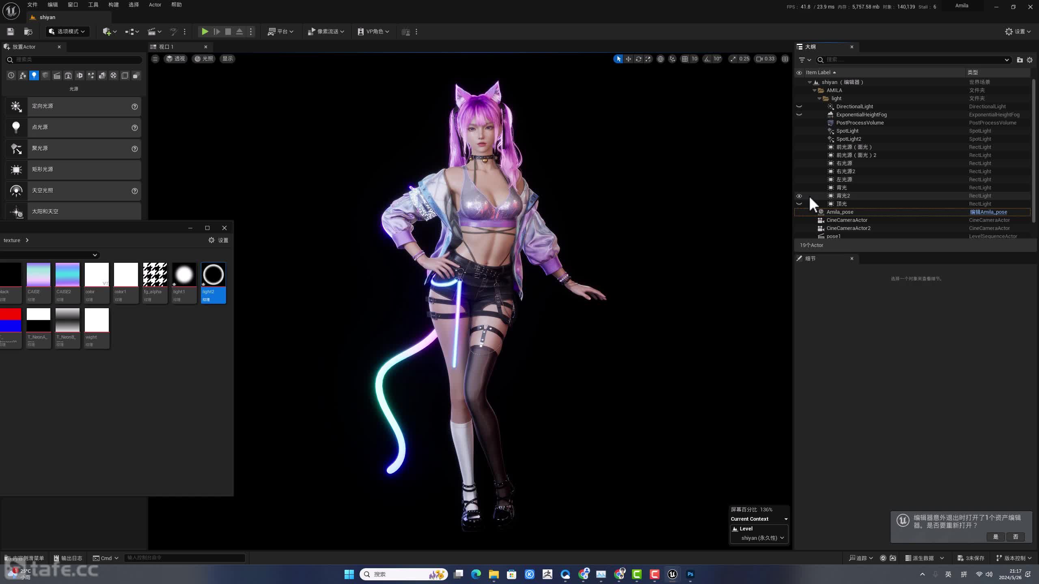Click the quick add actor plus icon
This screenshot has height=584, width=1039.
click(x=109, y=32)
